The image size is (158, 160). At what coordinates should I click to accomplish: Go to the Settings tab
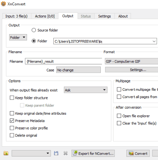pos(104,16)
